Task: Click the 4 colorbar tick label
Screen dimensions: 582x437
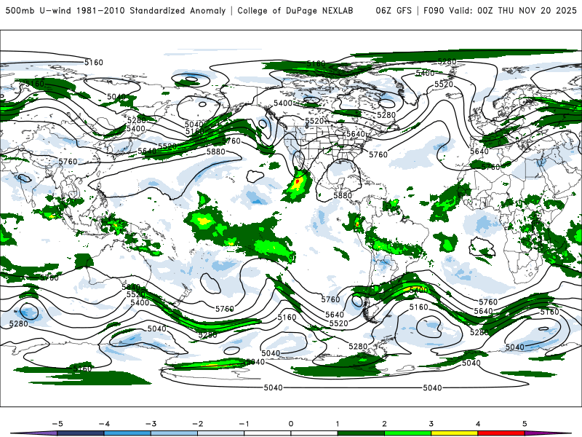Action: (478, 424)
